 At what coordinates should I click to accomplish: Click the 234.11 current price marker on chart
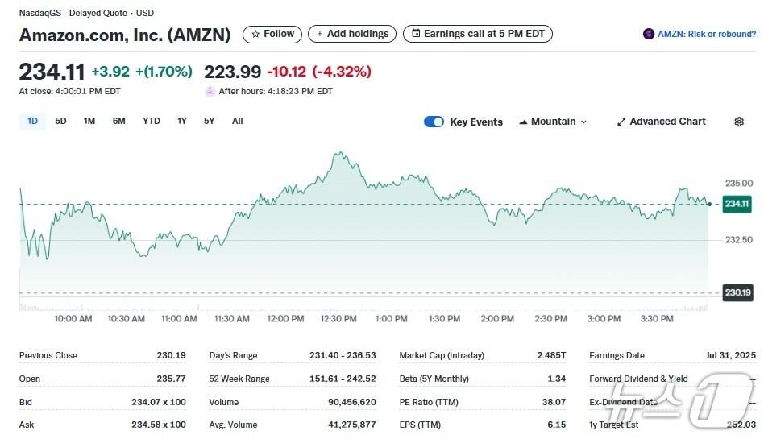pos(737,204)
